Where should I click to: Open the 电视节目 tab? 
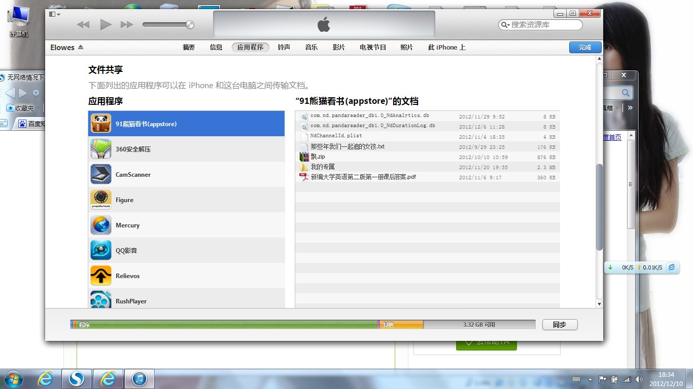tap(373, 47)
